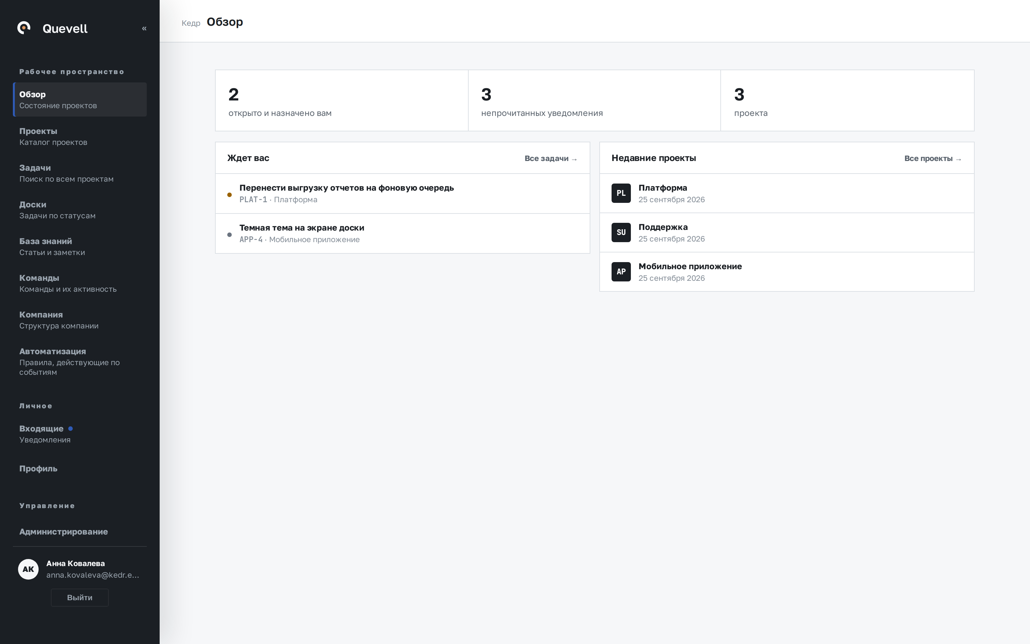Screen dimensions: 1030x644
Task: Open Автоматизация rules page
Action: (x=80, y=361)
